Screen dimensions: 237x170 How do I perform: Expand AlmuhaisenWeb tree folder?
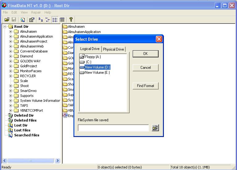(10, 46)
